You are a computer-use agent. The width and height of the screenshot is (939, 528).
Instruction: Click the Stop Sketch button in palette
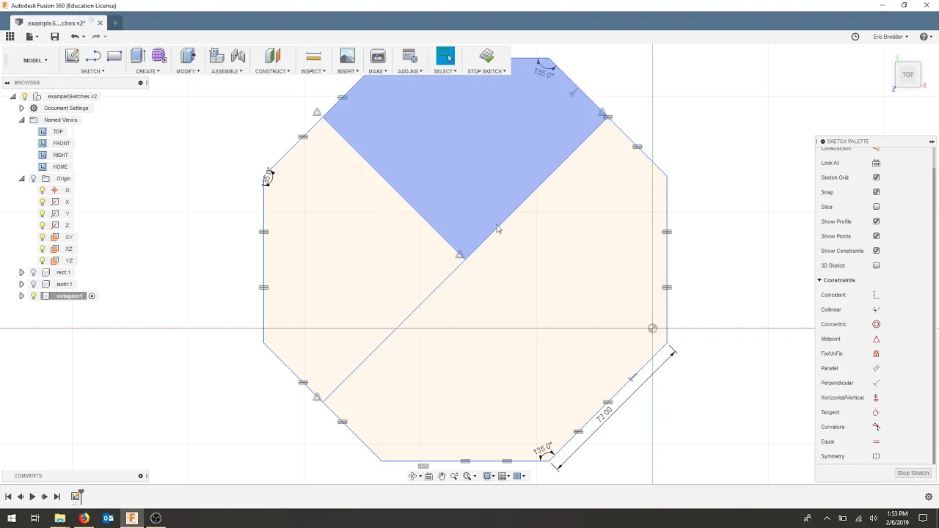click(x=913, y=473)
